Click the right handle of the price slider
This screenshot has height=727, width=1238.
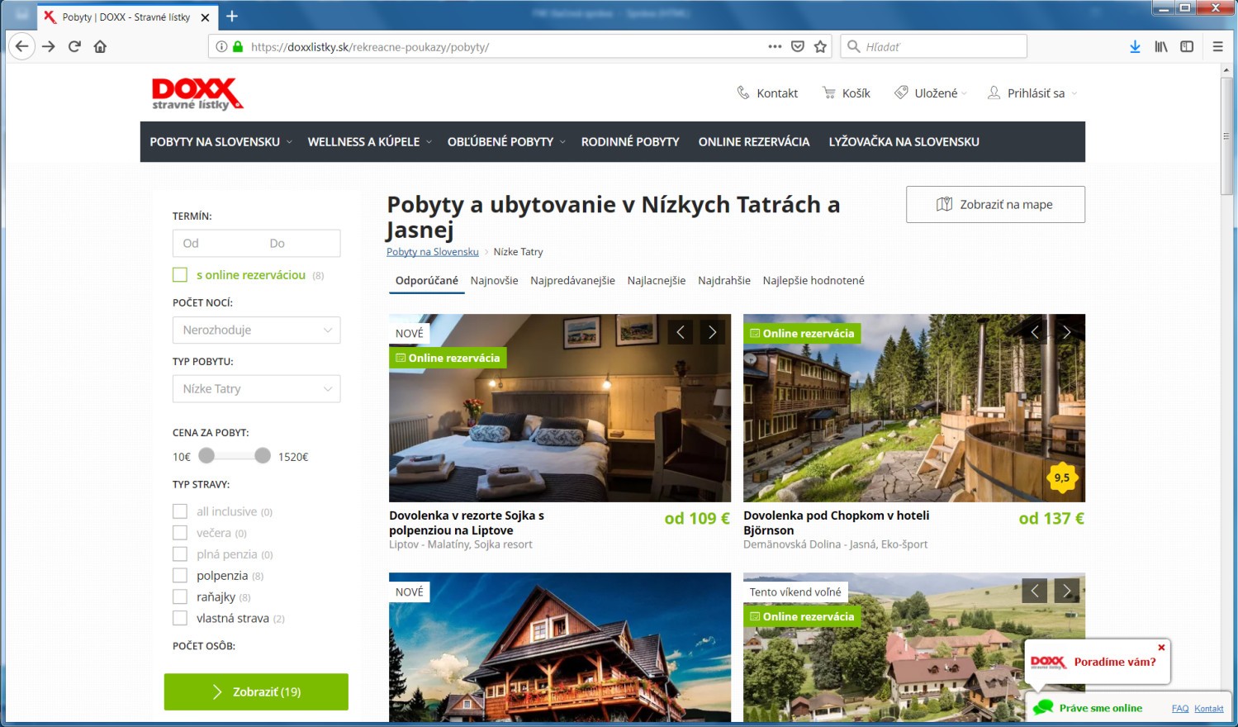pyautogui.click(x=263, y=455)
